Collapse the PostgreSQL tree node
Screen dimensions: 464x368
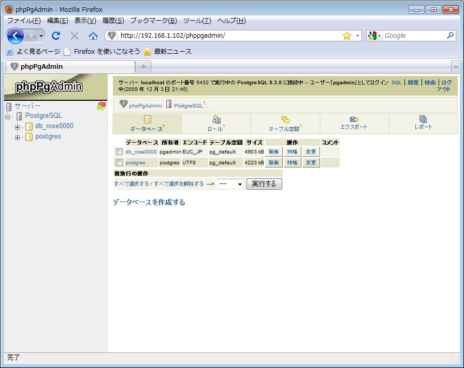[x=7, y=117]
